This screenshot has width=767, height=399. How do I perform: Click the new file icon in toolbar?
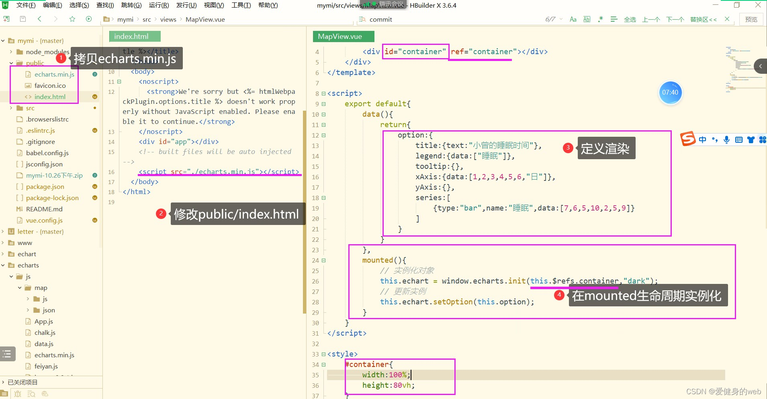[x=6, y=19]
